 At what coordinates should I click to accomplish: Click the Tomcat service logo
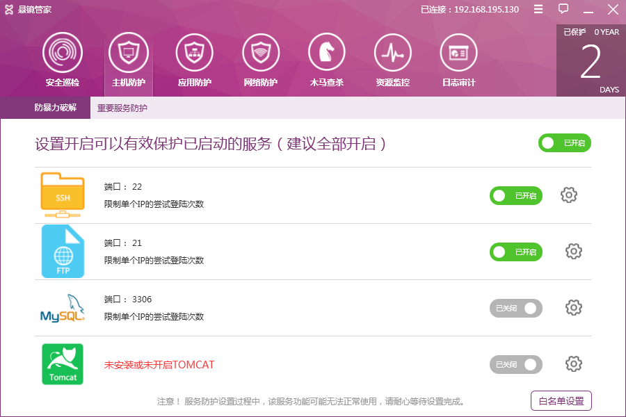62,363
